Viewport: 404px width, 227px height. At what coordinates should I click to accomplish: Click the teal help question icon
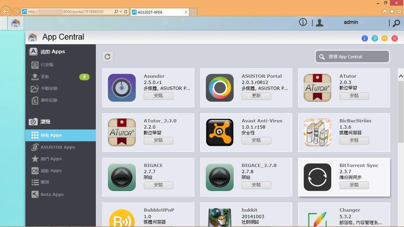[x=375, y=38]
